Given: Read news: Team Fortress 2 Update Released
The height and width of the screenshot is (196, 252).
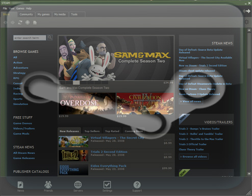Looking at the screenshot, I should [199, 94].
